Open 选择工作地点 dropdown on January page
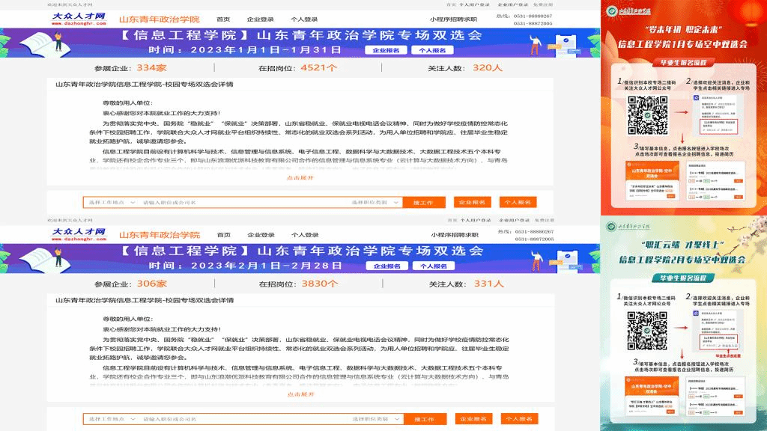The width and height of the screenshot is (767, 431). (112, 202)
